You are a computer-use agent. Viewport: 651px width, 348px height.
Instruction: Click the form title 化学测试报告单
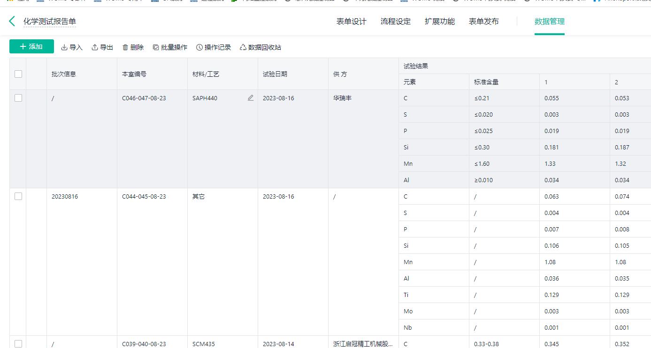tap(49, 21)
